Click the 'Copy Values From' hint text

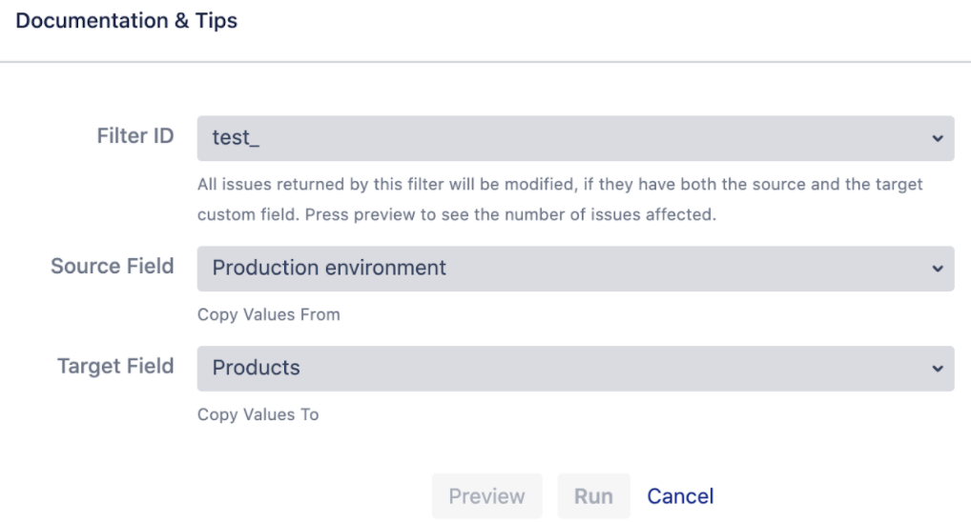tap(269, 314)
